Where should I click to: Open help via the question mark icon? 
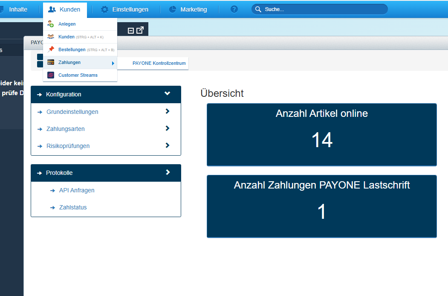pos(234,9)
